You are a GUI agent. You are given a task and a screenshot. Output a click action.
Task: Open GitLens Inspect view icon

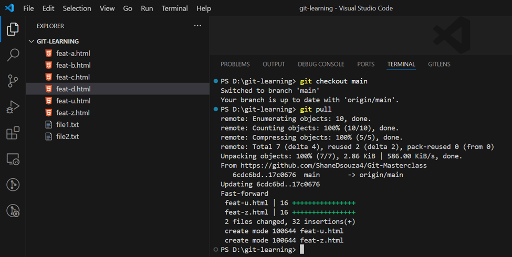(13, 211)
